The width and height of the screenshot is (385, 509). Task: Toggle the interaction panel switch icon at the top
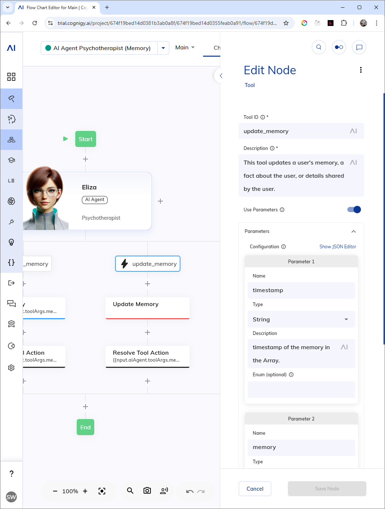(339, 47)
